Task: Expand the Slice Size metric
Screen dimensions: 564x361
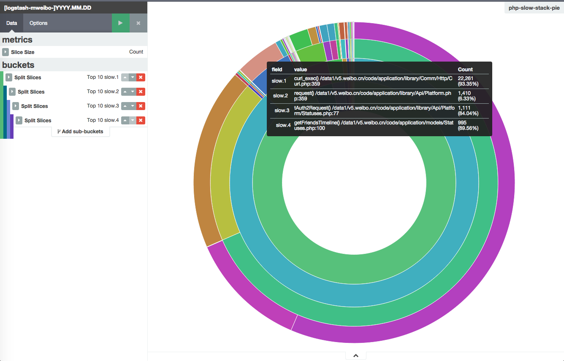Action: 5,52
